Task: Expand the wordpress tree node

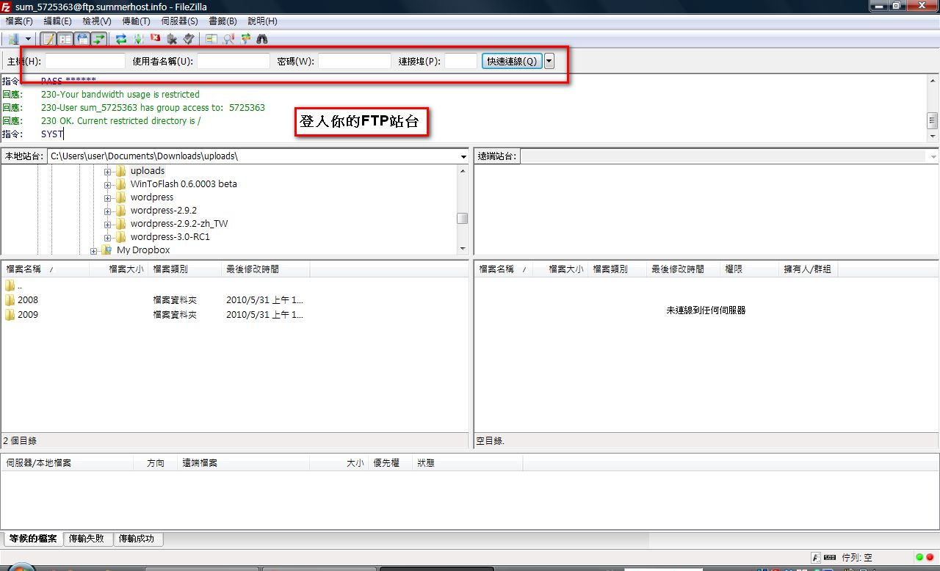Action: 107,197
